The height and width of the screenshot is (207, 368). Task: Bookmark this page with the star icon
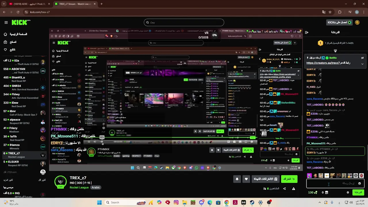point(330,12)
